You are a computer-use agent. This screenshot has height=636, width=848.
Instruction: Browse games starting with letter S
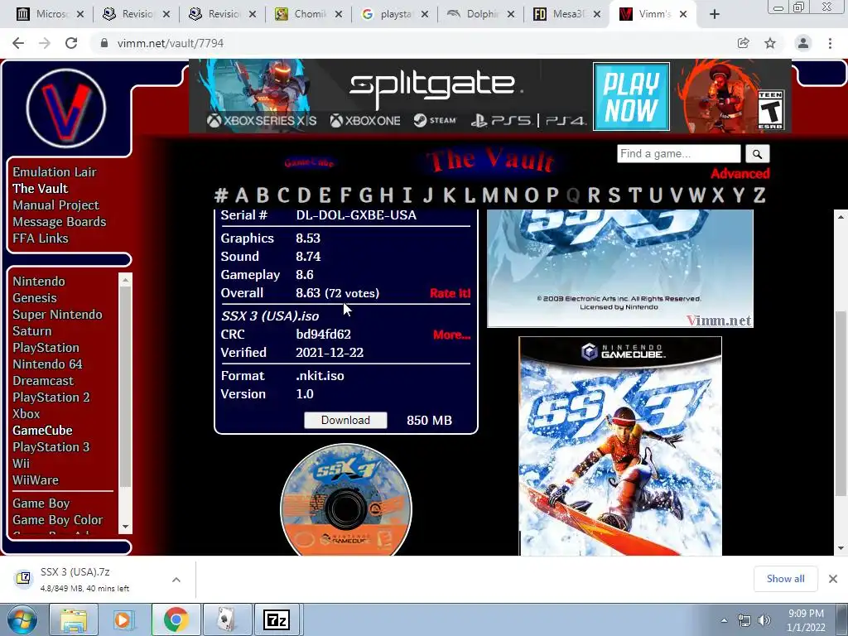(614, 195)
